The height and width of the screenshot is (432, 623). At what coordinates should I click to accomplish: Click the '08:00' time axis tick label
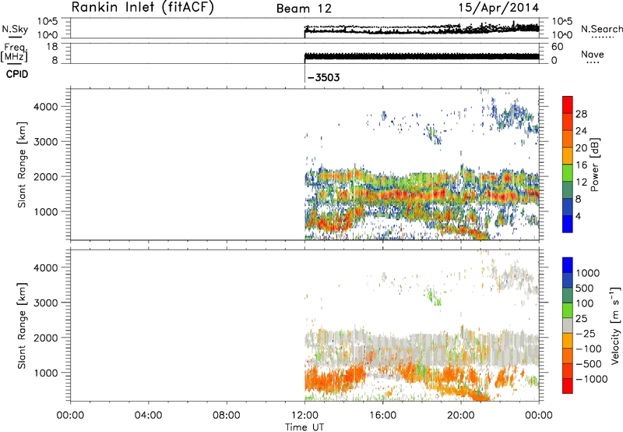227,416
